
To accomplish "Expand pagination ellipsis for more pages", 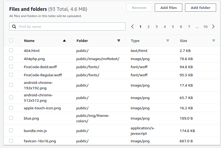I will tap(197, 27).
